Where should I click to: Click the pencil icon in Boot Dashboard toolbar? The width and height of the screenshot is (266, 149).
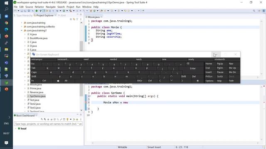(61, 120)
